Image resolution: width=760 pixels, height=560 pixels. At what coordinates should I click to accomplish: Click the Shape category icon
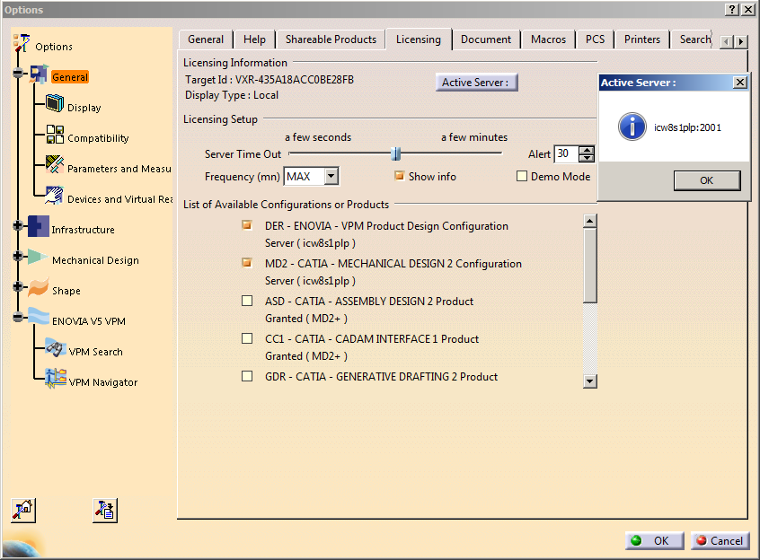[x=38, y=289]
